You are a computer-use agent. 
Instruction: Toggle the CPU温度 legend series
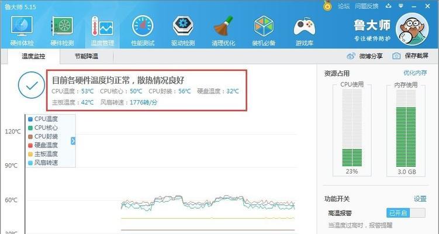coord(43,119)
